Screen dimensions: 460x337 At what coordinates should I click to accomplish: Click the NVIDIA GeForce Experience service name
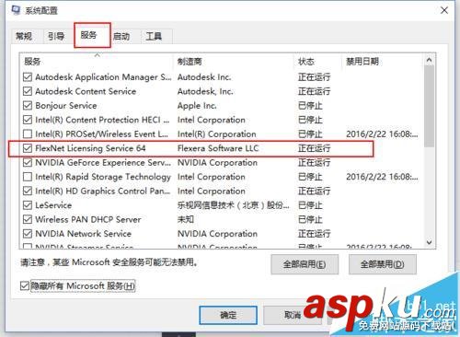click(x=103, y=162)
